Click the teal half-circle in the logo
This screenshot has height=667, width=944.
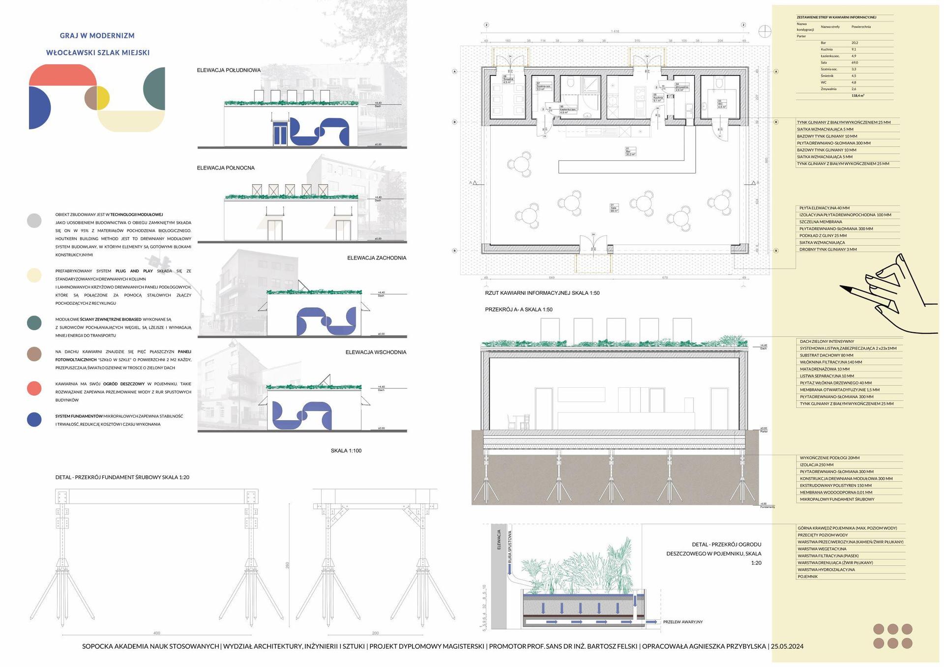pos(155,89)
